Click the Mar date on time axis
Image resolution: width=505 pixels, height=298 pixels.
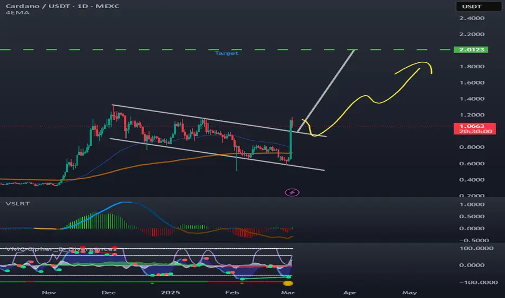288,293
